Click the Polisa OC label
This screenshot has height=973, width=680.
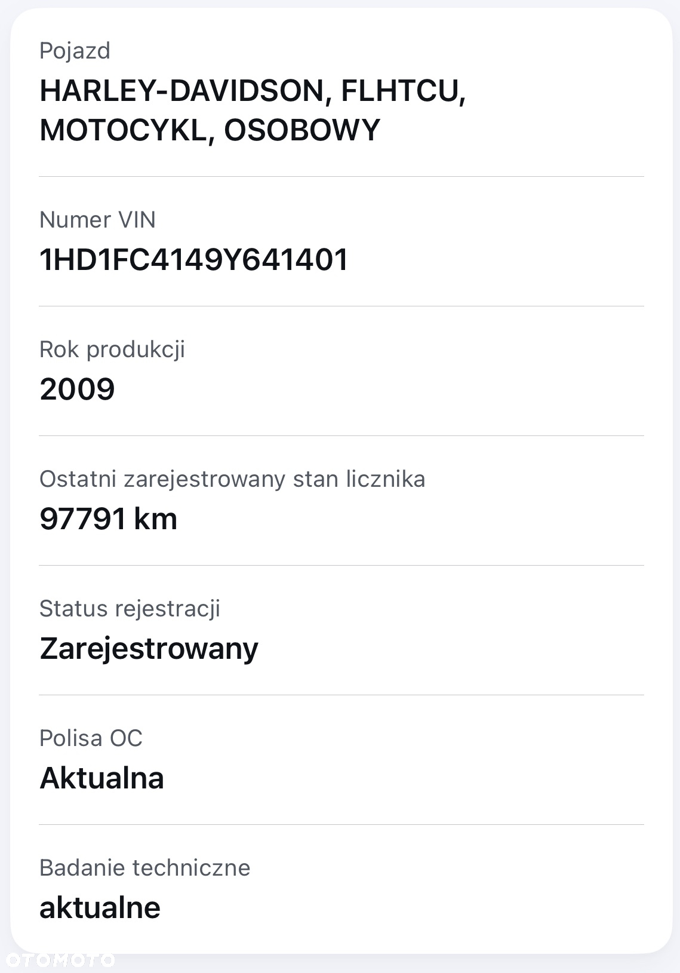91,738
